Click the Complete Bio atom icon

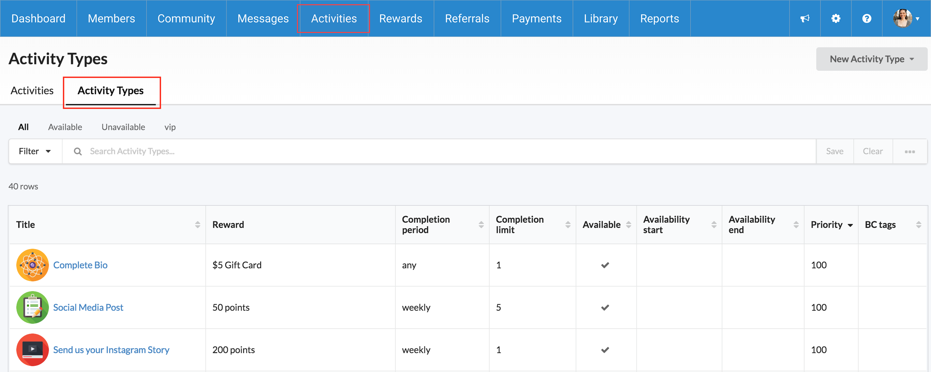[x=33, y=265]
